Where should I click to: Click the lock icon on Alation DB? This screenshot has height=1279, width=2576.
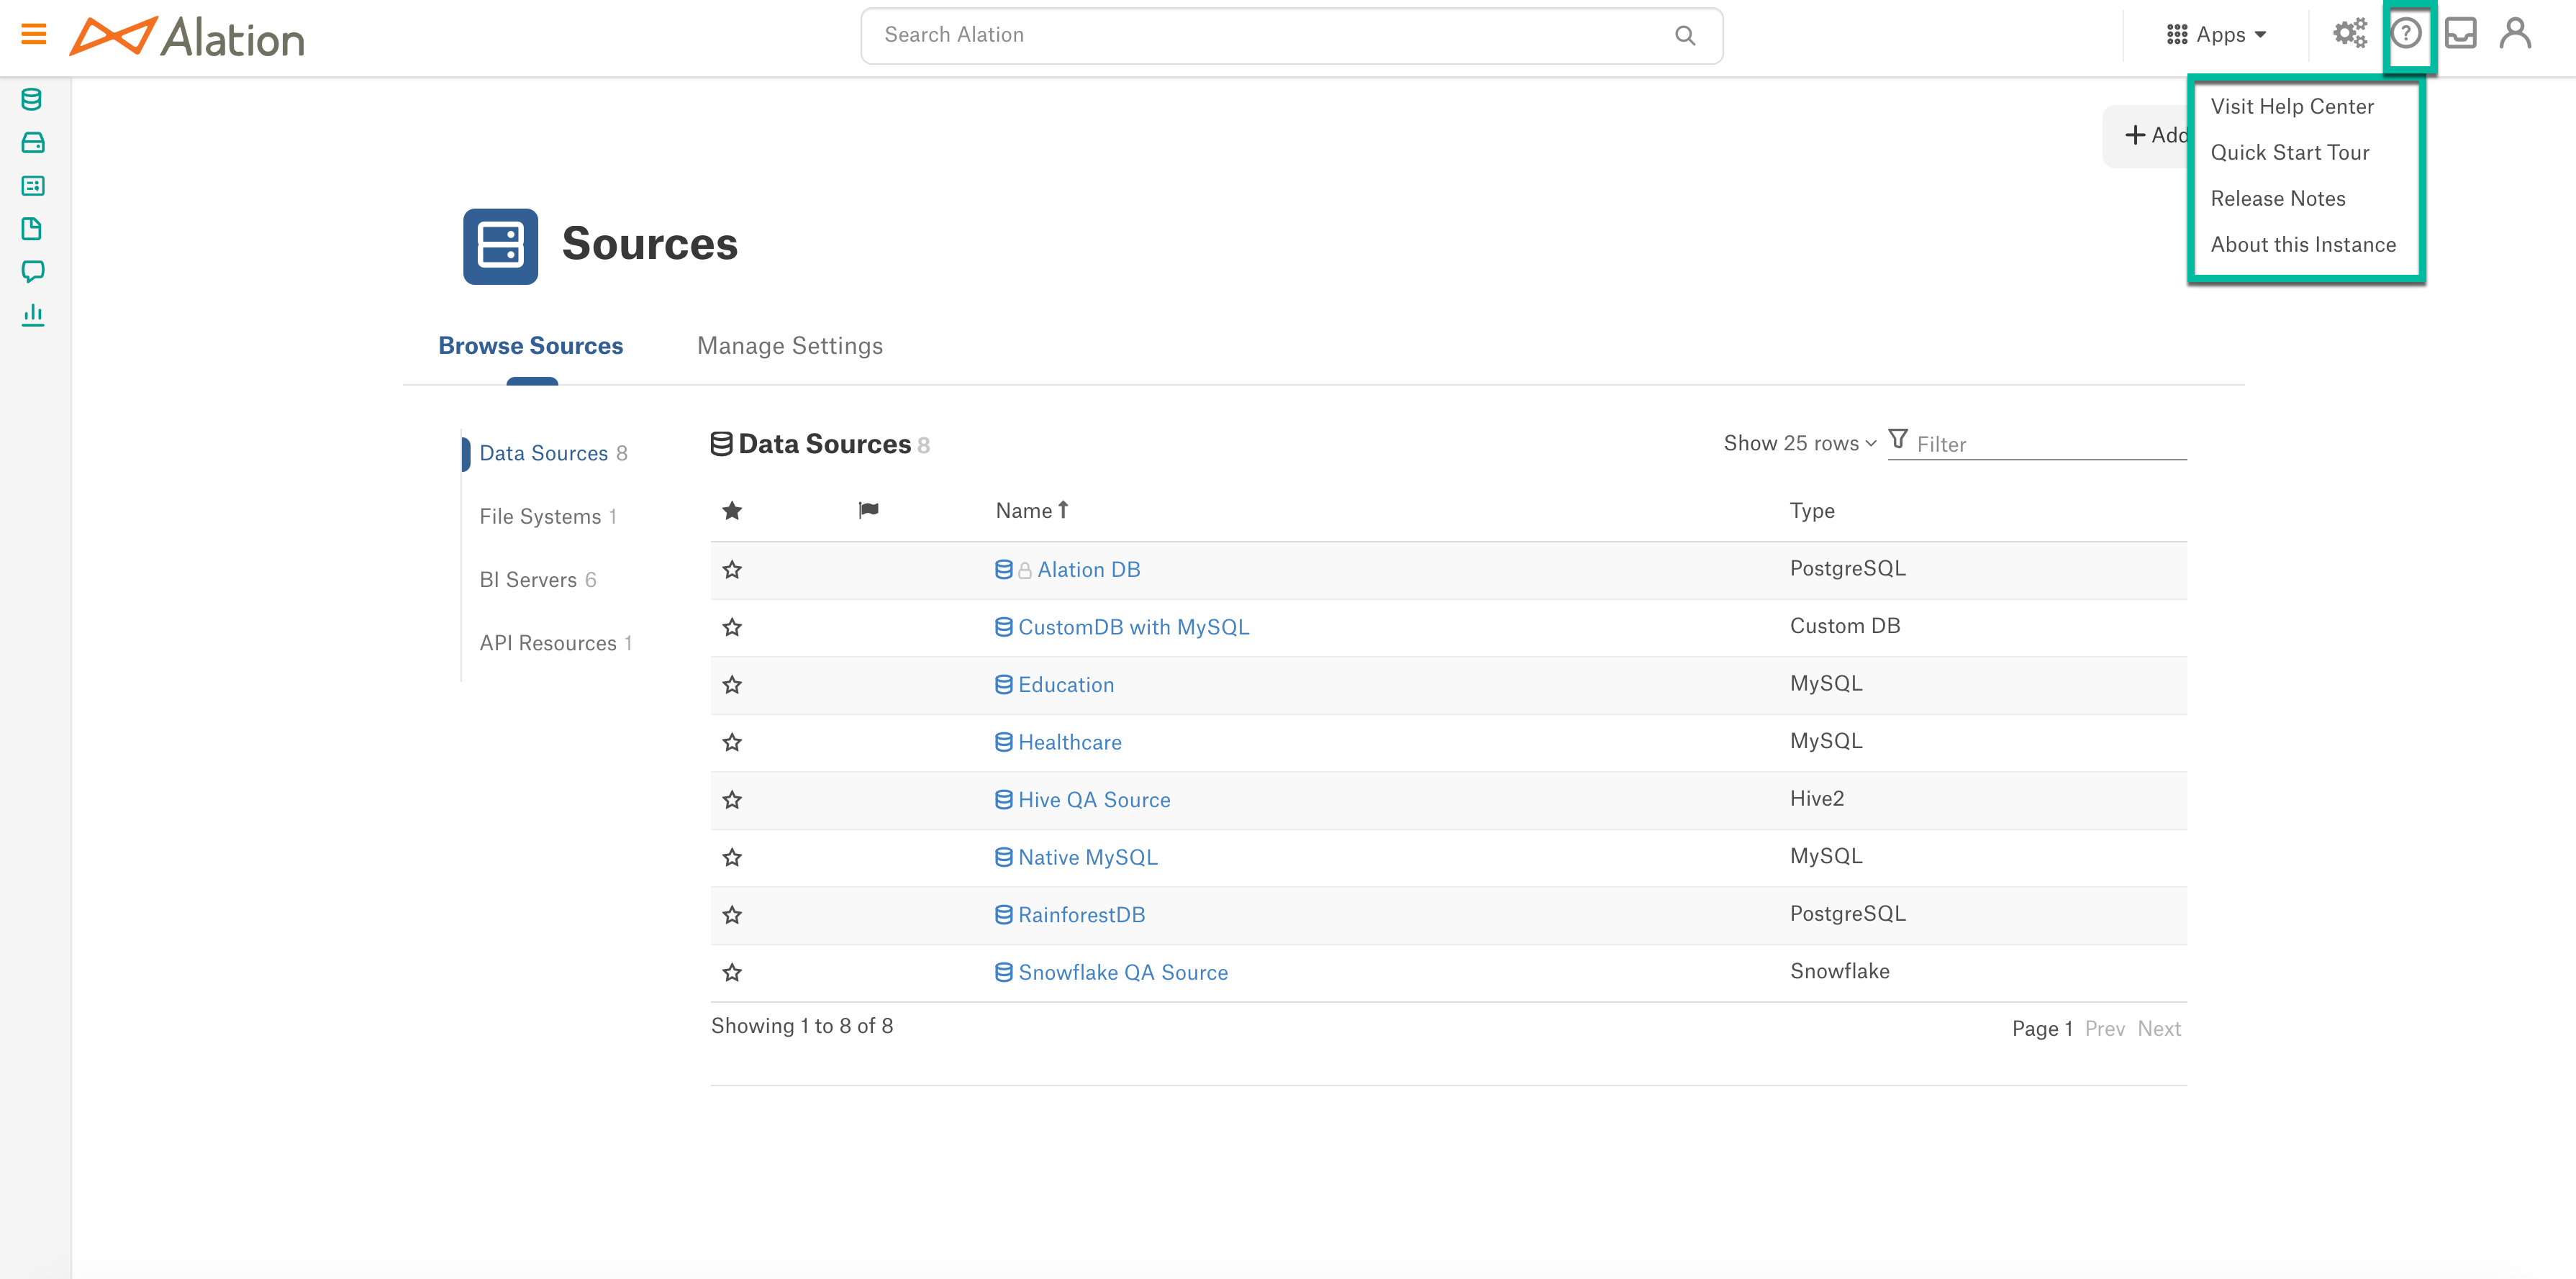[1025, 571]
